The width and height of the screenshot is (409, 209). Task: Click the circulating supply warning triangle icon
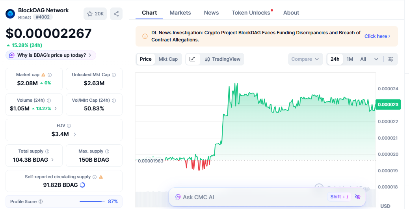click(101, 177)
